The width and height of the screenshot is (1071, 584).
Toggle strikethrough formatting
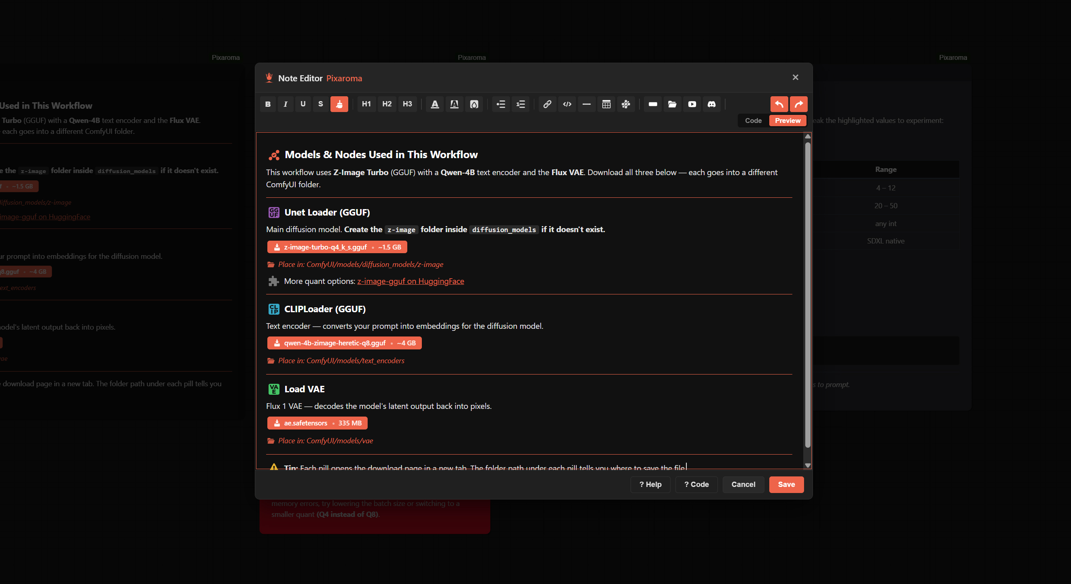[321, 104]
